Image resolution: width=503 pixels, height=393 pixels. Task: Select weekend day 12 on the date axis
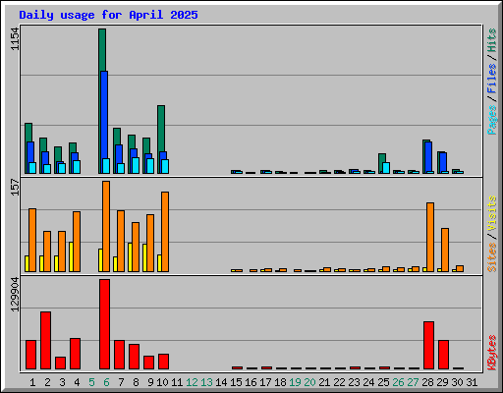pyautogui.click(x=192, y=382)
